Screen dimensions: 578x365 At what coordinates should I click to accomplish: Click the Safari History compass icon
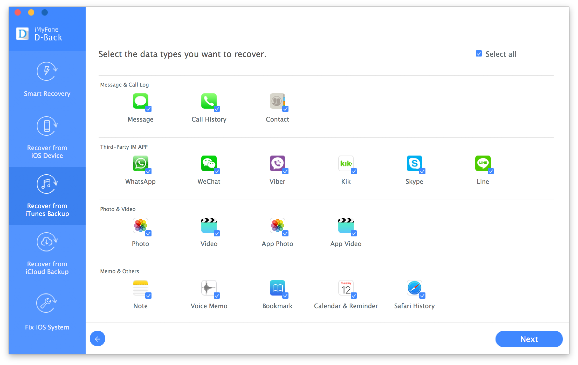[x=414, y=288]
